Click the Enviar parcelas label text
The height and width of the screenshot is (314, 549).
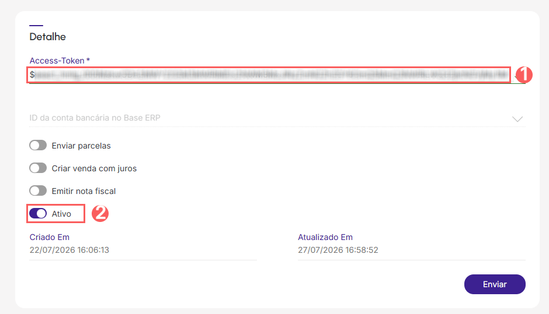[x=81, y=146]
